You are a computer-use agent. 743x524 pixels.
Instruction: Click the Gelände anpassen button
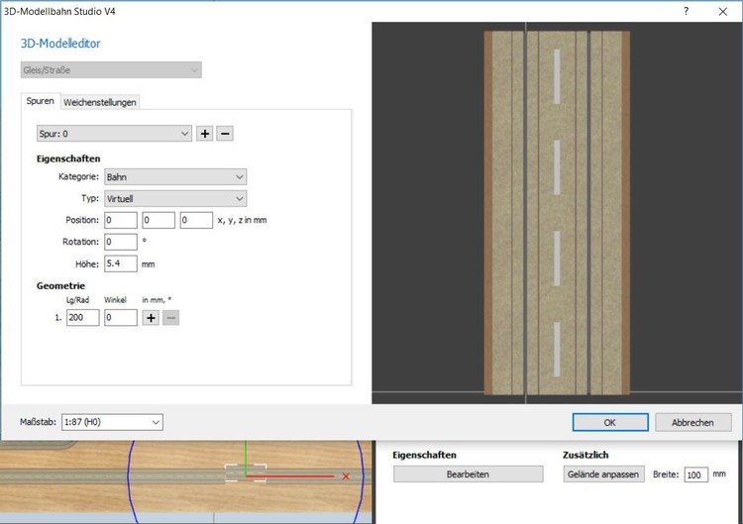pos(603,474)
